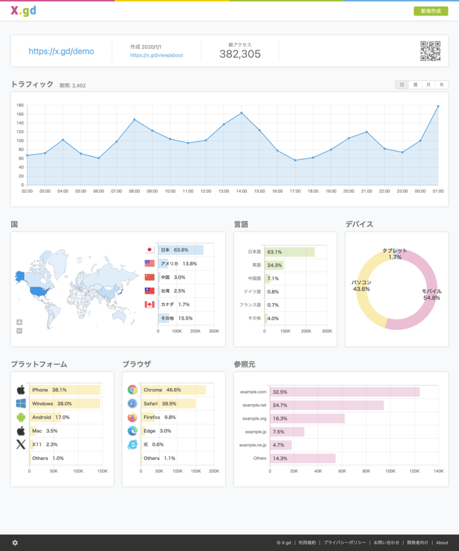Zoom in on the world map
The height and width of the screenshot is (551, 459).
point(19,322)
